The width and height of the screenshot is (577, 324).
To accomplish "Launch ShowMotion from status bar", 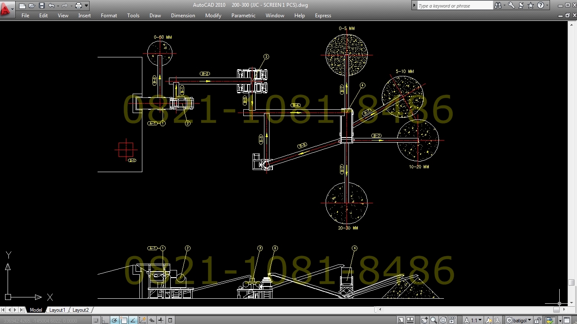I will (452, 320).
